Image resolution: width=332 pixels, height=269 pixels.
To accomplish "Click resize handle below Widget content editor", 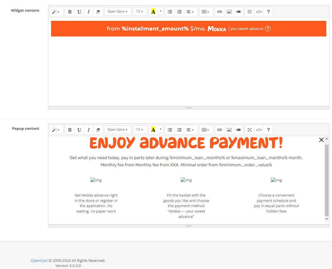I will [x=189, y=108].
